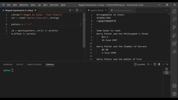
Task: Click the '2-July-1998' date line
Action: pyautogui.click(x=109, y=53)
